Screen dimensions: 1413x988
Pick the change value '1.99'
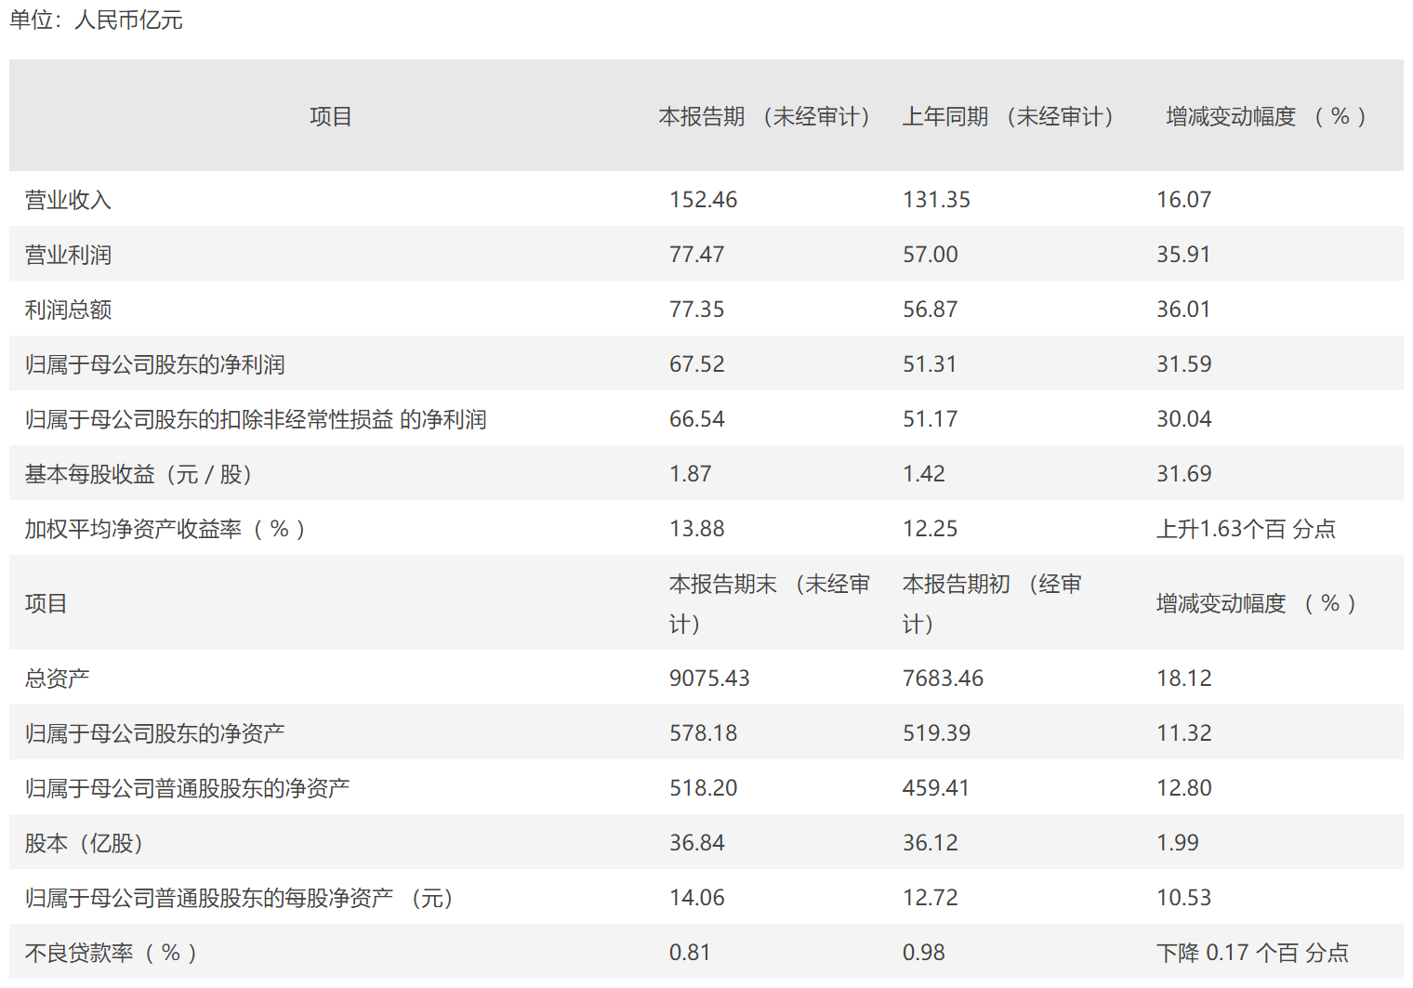tap(1177, 843)
